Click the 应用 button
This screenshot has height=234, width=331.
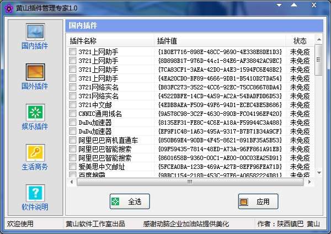258,201
